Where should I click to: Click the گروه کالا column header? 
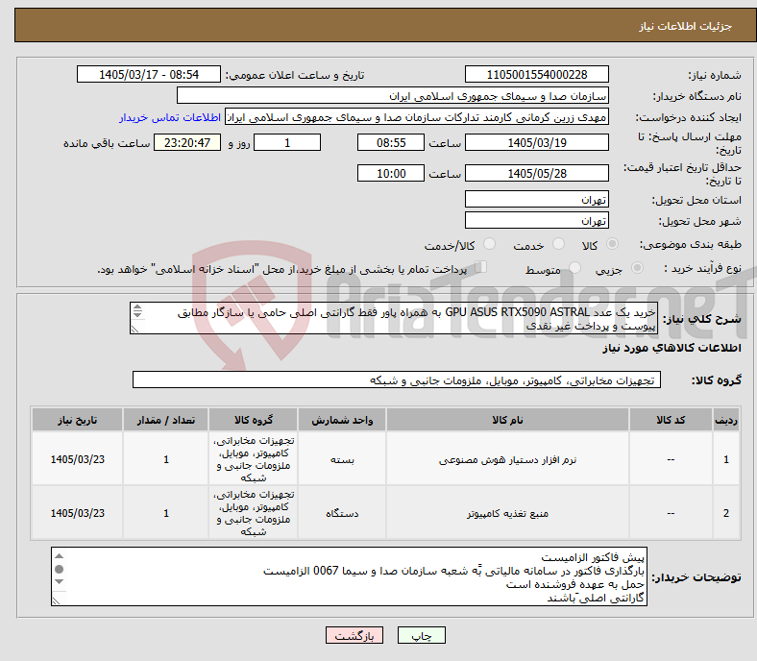[x=253, y=420]
